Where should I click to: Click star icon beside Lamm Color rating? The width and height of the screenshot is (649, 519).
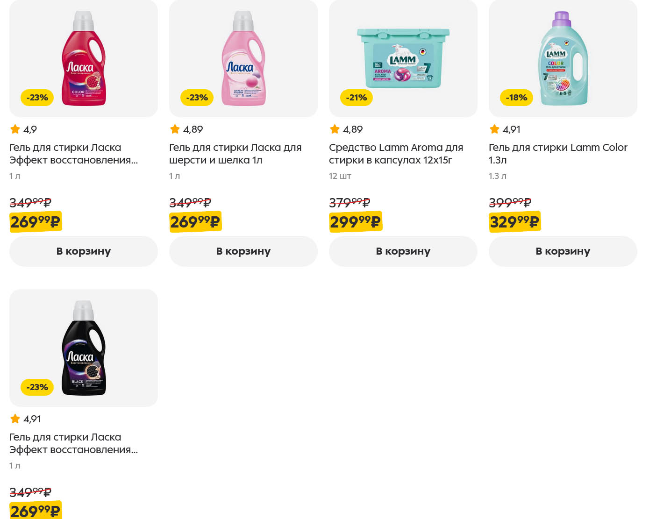[x=494, y=129]
